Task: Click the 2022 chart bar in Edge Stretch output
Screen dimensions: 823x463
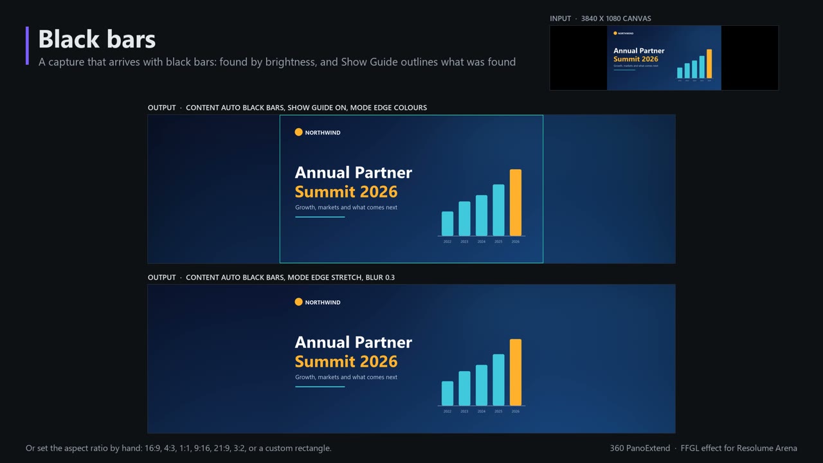Action: tap(448, 394)
